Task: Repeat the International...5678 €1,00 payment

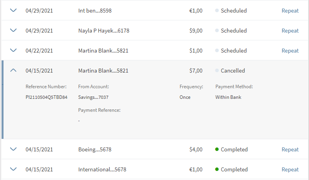Action: point(290,169)
